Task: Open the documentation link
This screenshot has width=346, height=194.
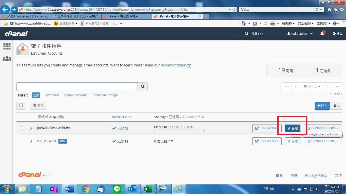Action: click(x=174, y=65)
